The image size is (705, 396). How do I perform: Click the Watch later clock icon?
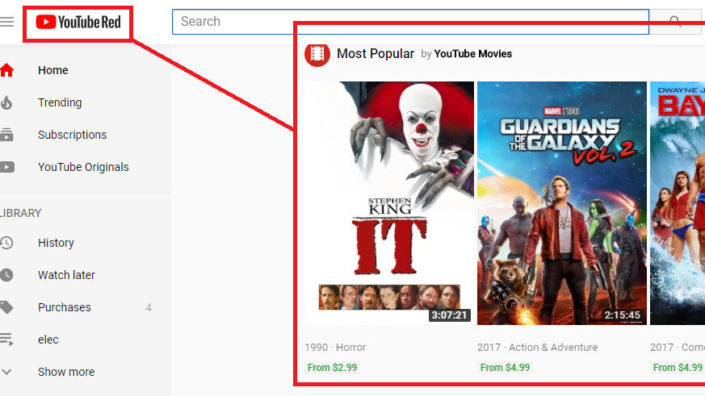click(6, 275)
